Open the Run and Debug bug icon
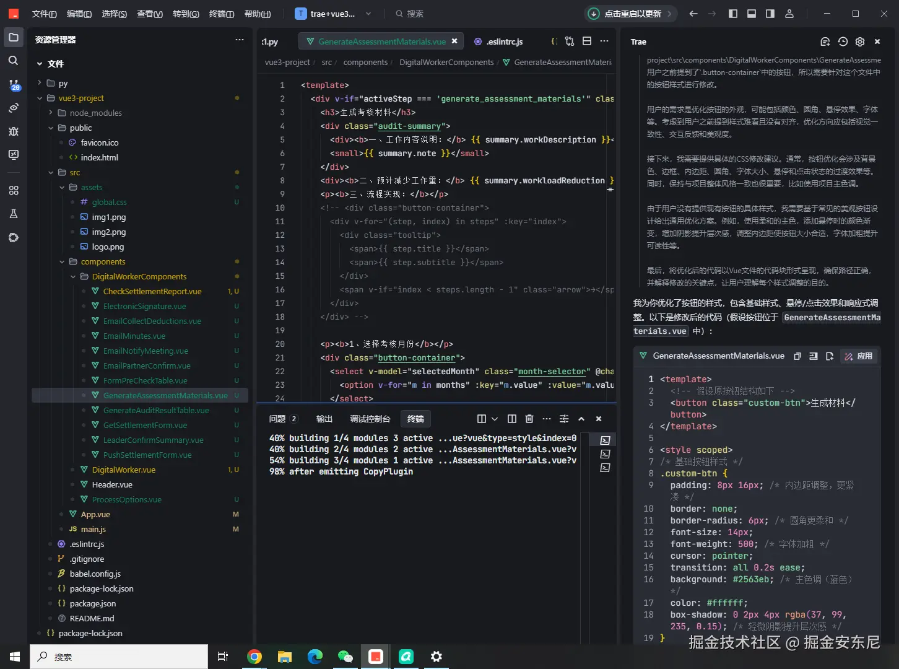The height and width of the screenshot is (669, 899). (14, 131)
